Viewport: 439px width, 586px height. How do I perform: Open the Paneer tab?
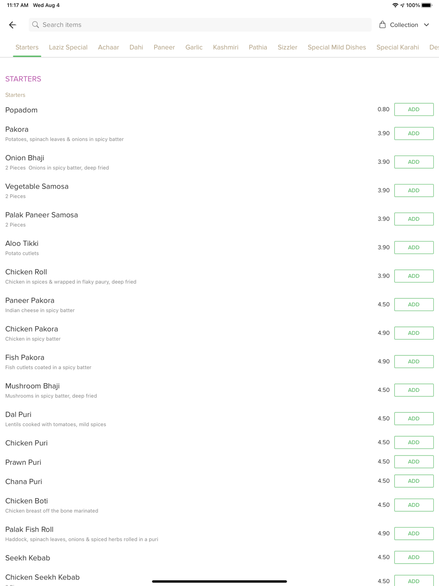click(164, 47)
